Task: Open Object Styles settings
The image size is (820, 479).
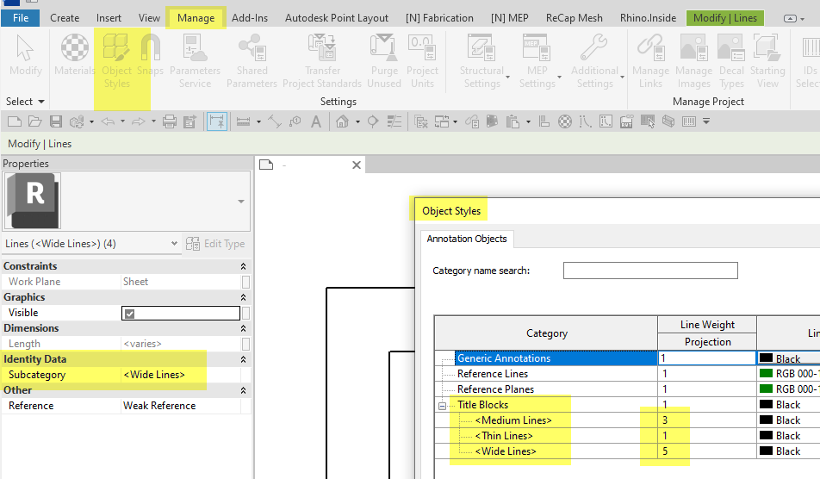Action: pyautogui.click(x=116, y=60)
